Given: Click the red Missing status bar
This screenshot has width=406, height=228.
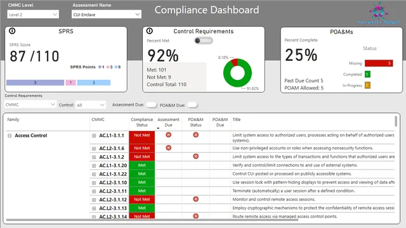Looking at the screenshot, I should coord(379,63).
